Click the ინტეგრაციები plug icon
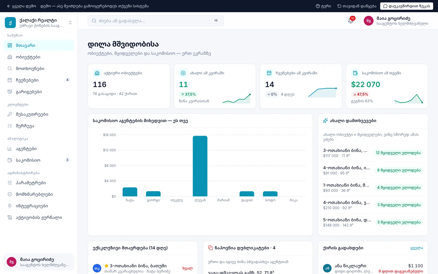This screenshot has height=274, width=438. 10,206
